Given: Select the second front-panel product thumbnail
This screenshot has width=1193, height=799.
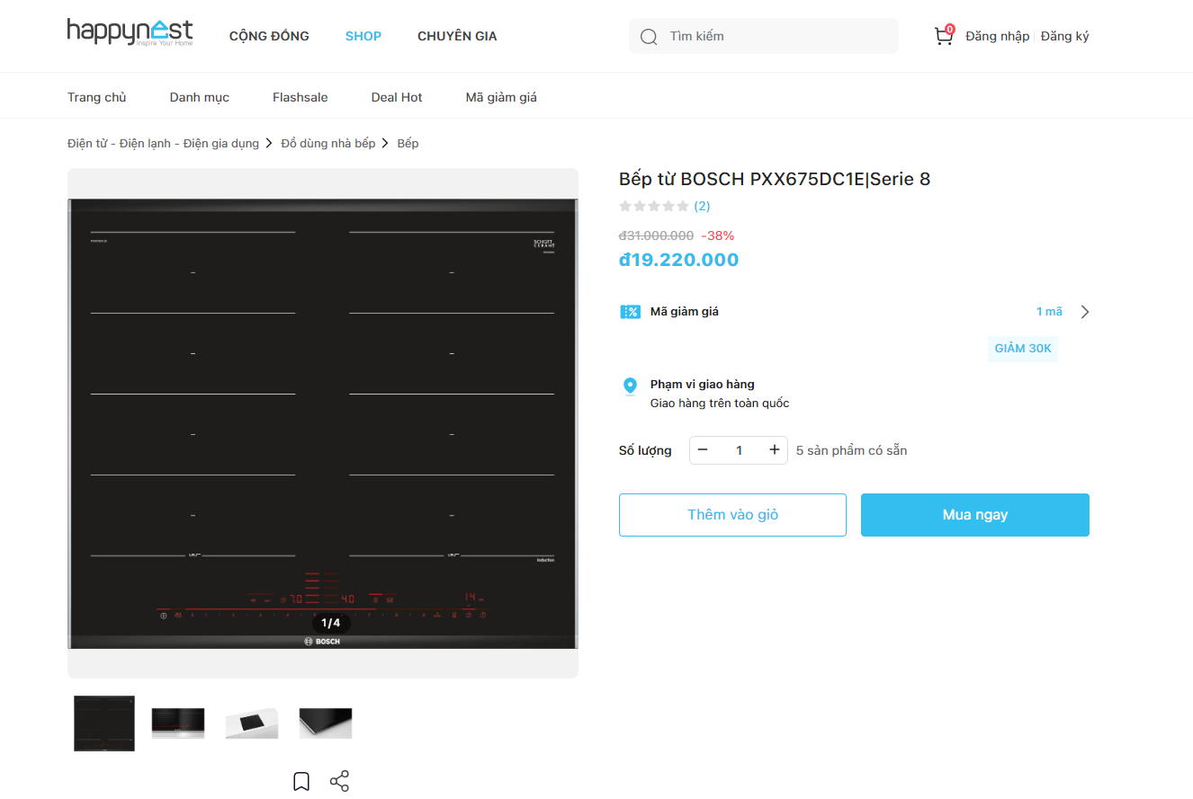Looking at the screenshot, I should tap(179, 723).
